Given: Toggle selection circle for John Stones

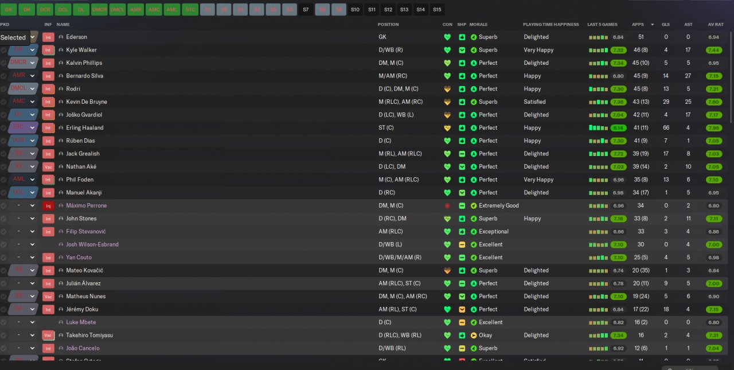Looking at the screenshot, I should [x=3, y=219].
